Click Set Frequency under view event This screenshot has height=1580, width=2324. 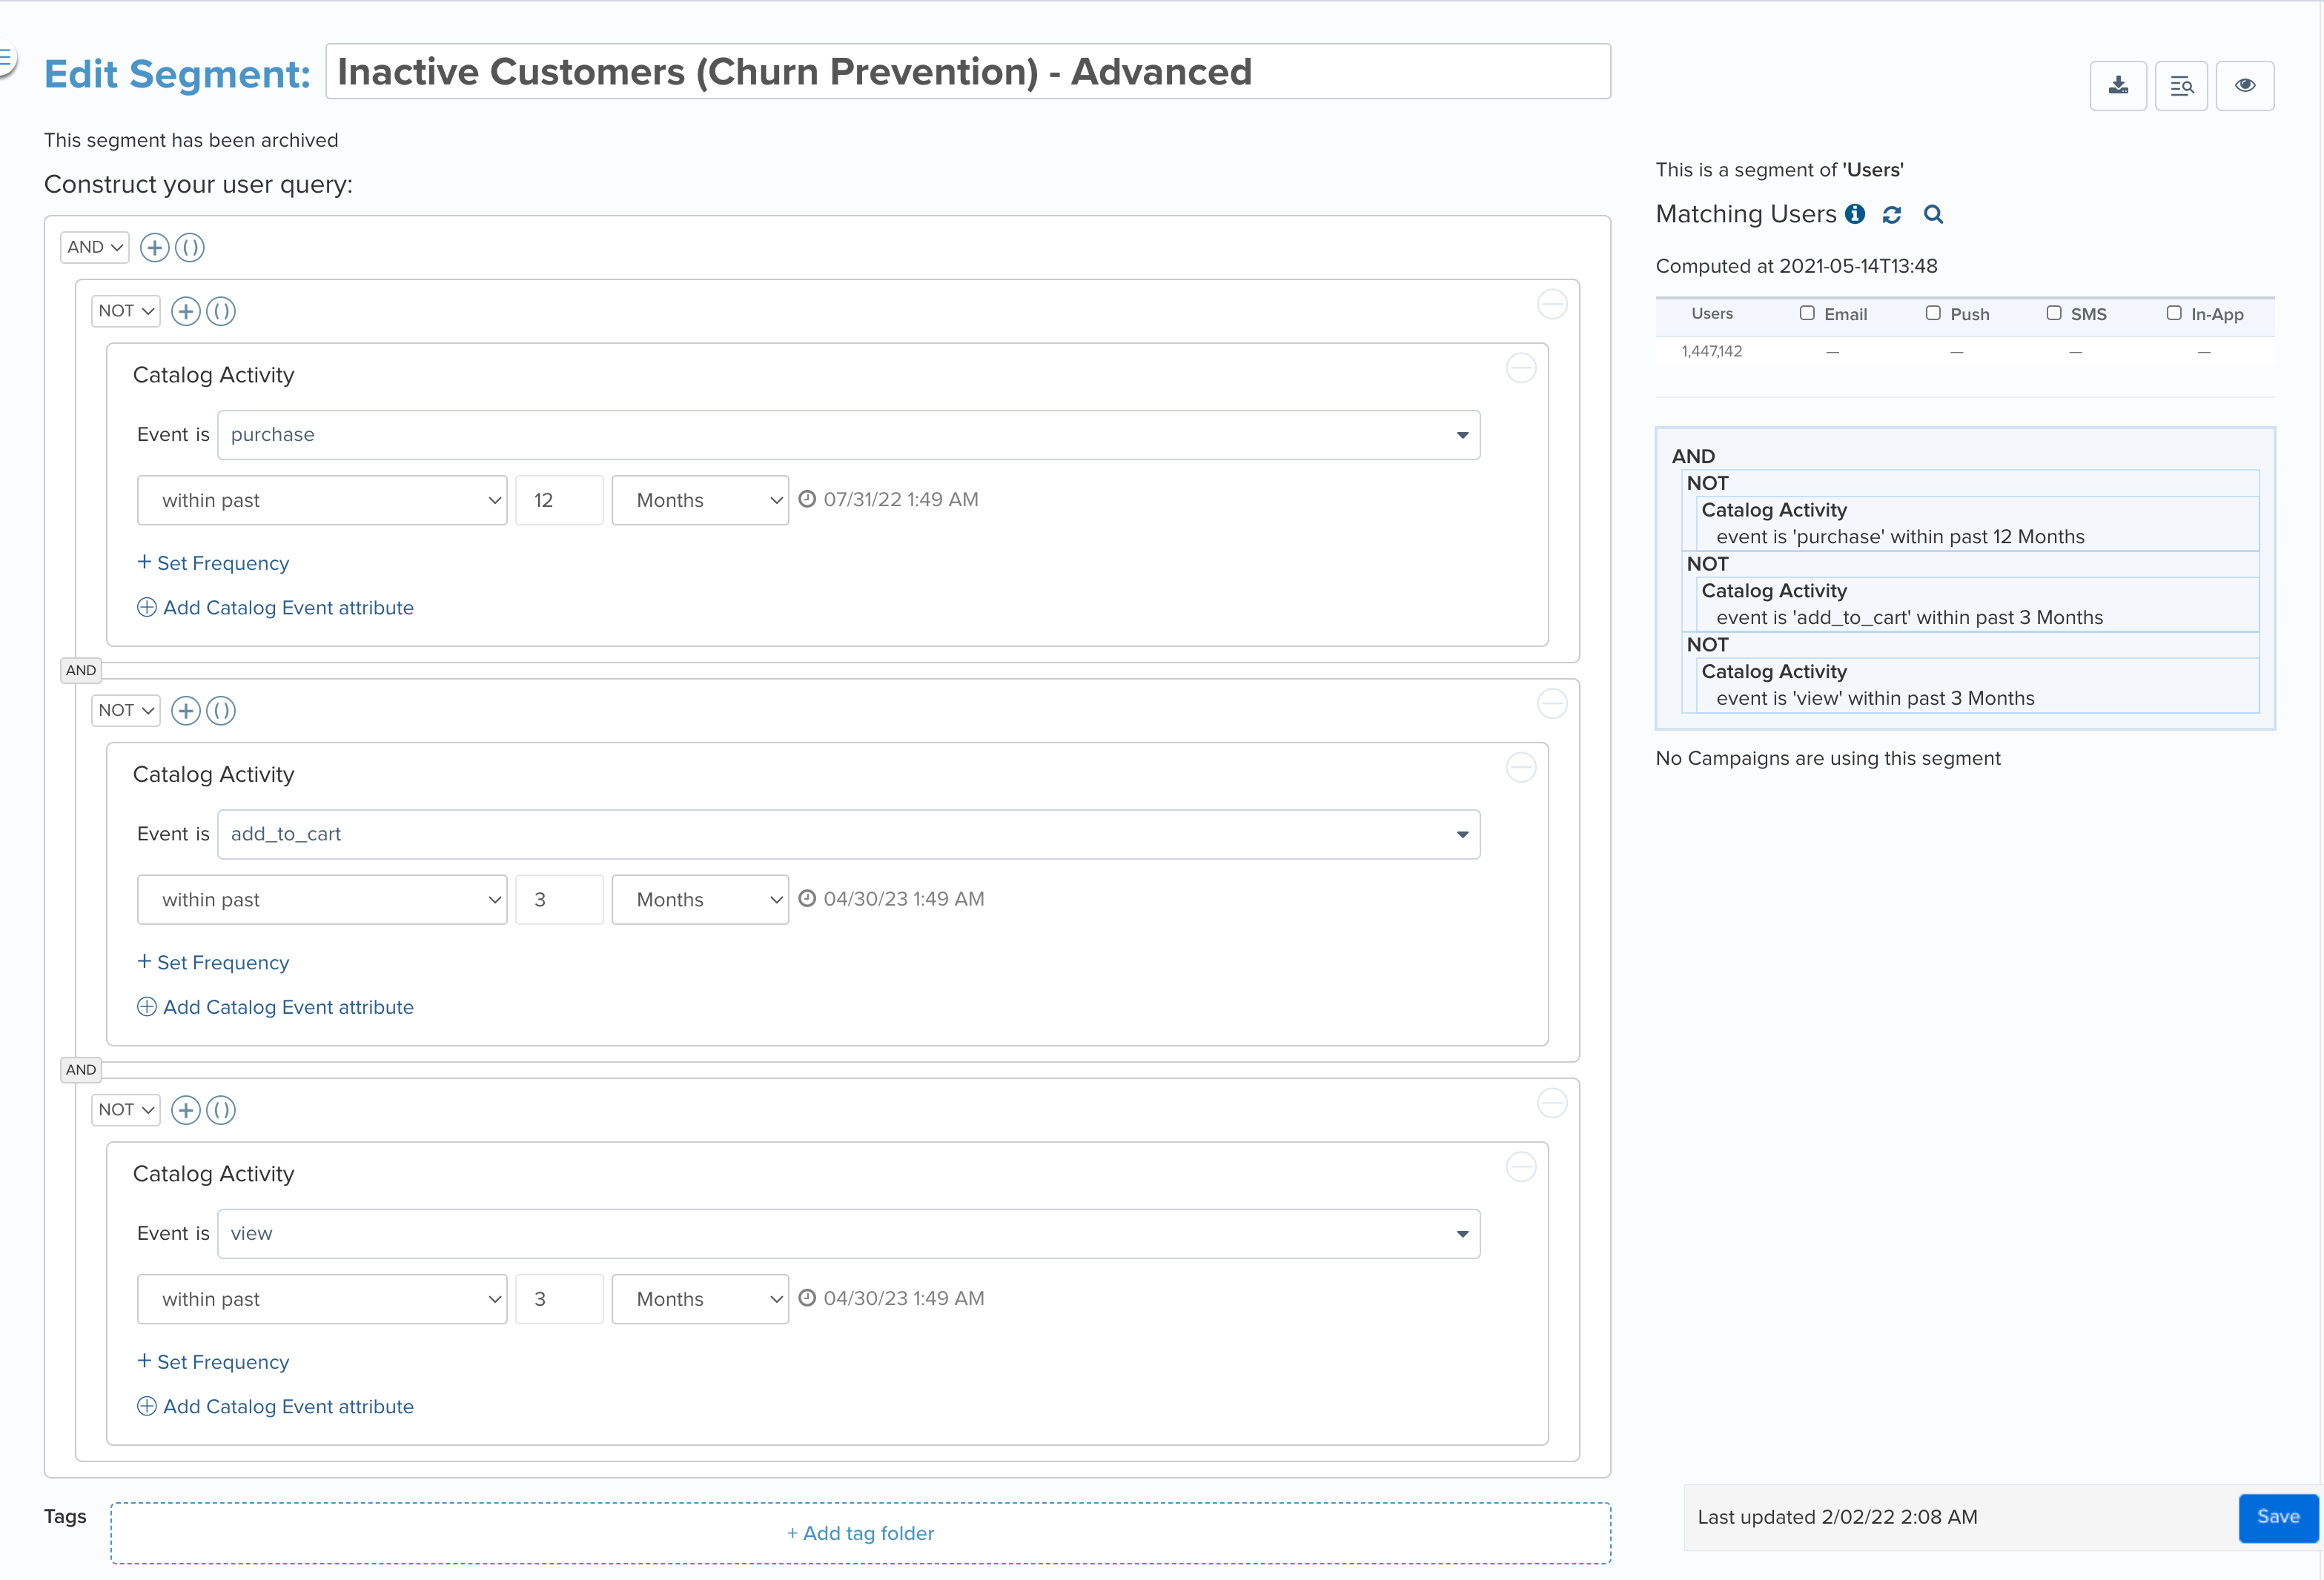(213, 1362)
